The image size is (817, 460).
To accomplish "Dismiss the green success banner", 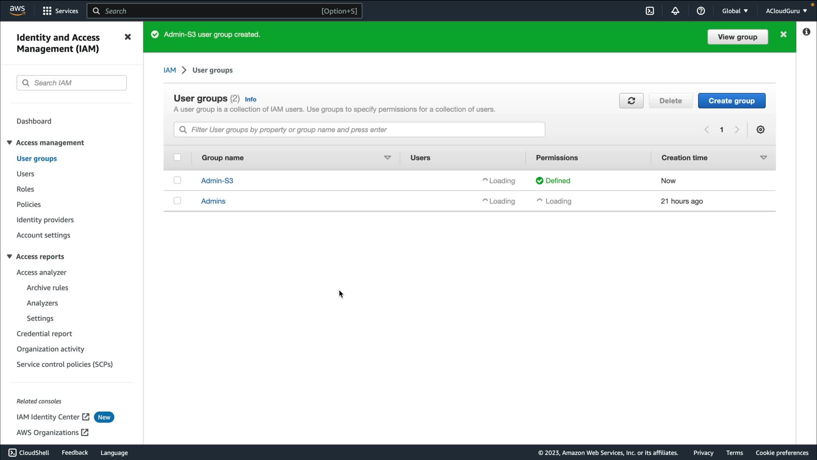I will (783, 34).
